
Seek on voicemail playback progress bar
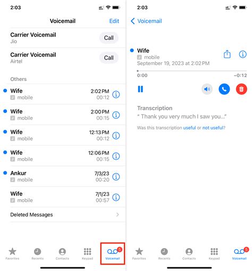[x=192, y=71]
